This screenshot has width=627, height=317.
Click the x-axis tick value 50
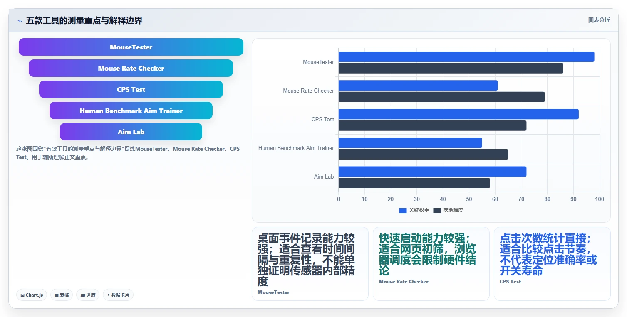coord(469,199)
